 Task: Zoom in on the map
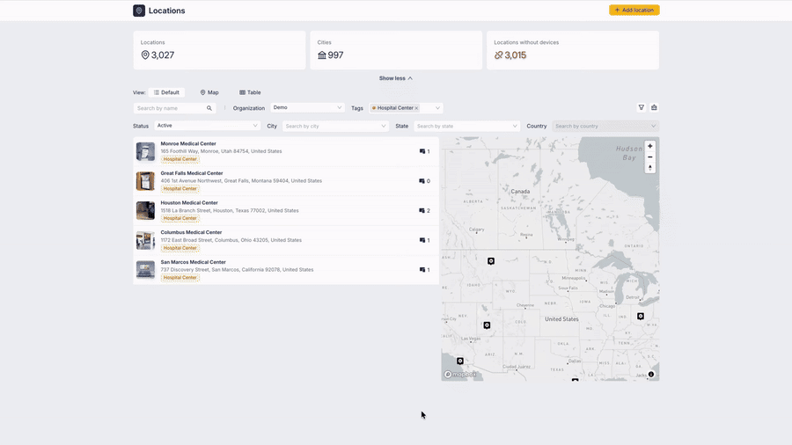click(650, 146)
